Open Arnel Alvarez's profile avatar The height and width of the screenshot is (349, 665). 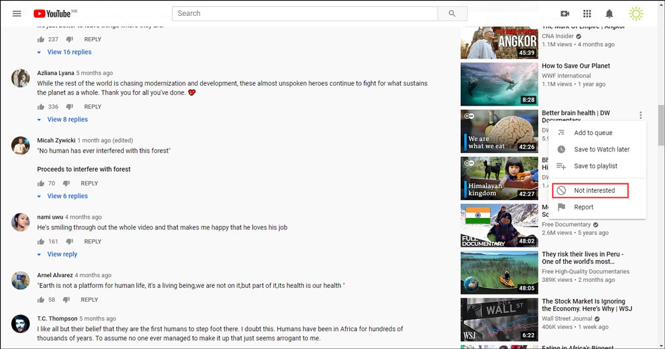click(21, 281)
